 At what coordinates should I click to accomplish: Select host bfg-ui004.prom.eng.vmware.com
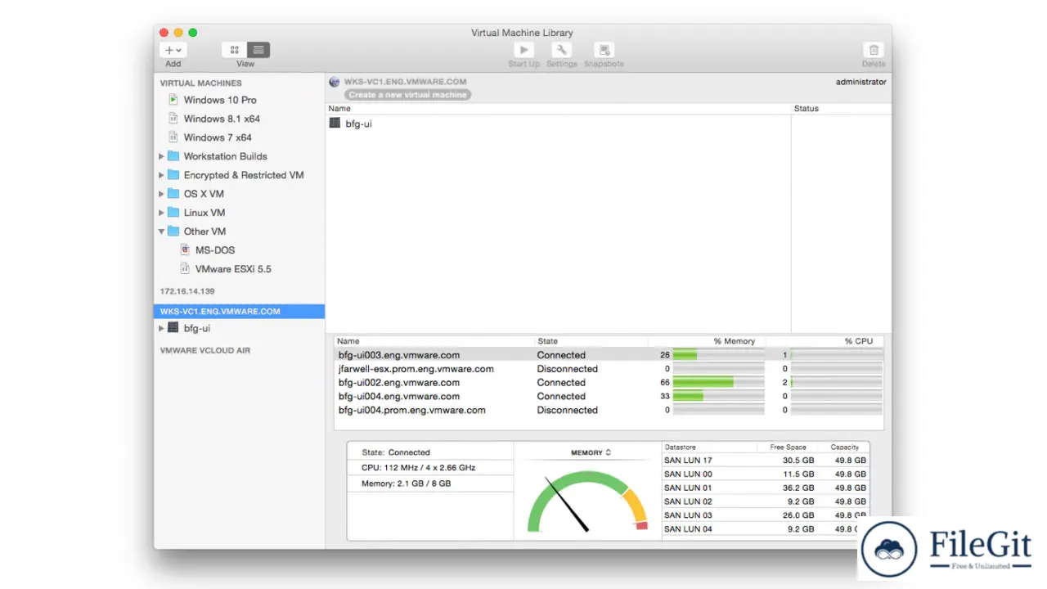click(x=609, y=410)
